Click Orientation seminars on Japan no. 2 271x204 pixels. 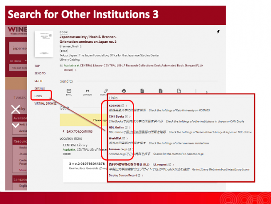[88, 42]
